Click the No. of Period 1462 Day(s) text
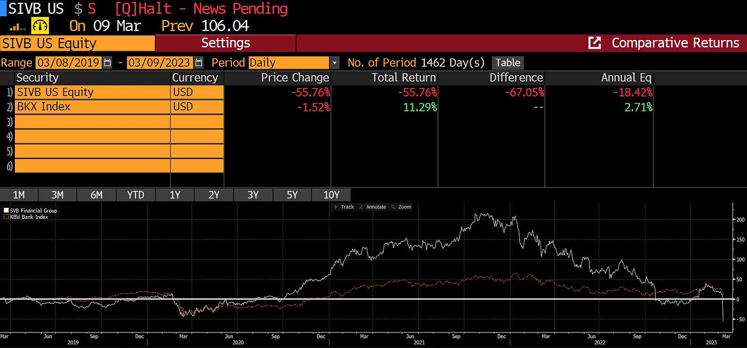 click(416, 63)
